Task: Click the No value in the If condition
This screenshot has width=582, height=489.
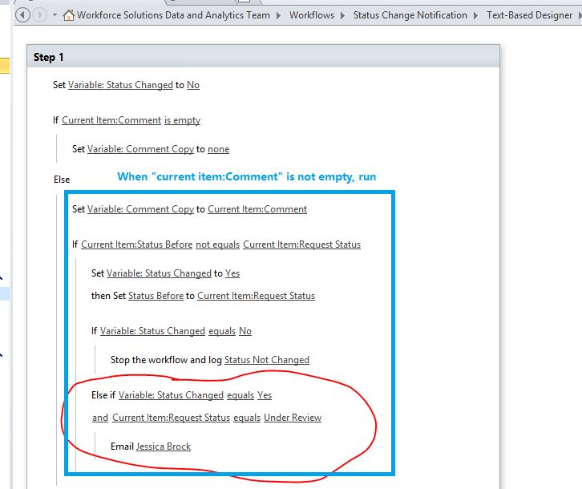Action: (245, 331)
